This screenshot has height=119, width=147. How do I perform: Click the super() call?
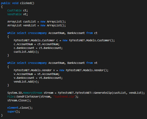click(x=14, y=111)
